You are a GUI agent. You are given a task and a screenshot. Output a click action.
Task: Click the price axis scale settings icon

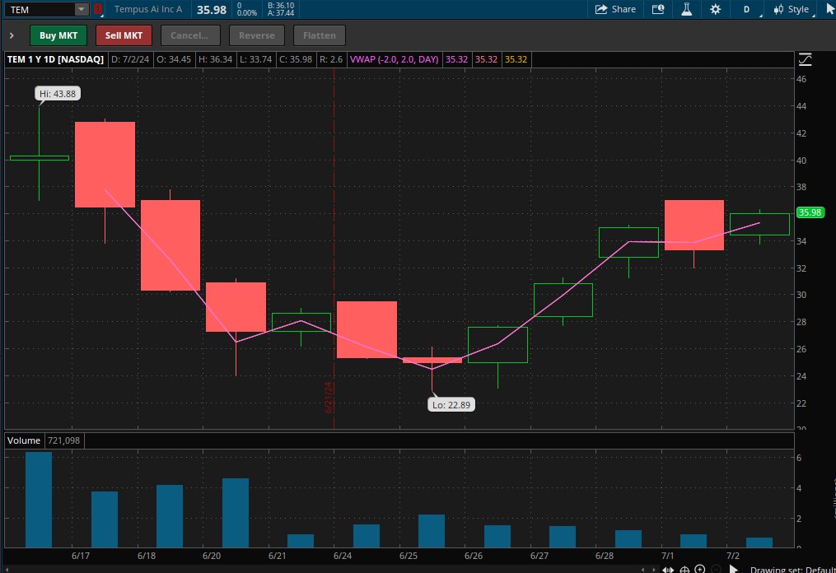pyautogui.click(x=805, y=59)
